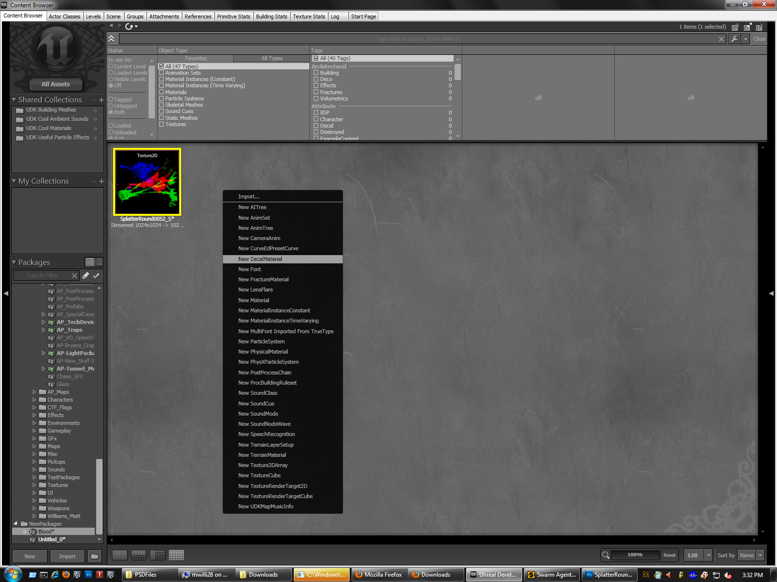The image size is (777, 582).
Task: Click the refresh/sync icon in toolbar
Action: point(129,26)
